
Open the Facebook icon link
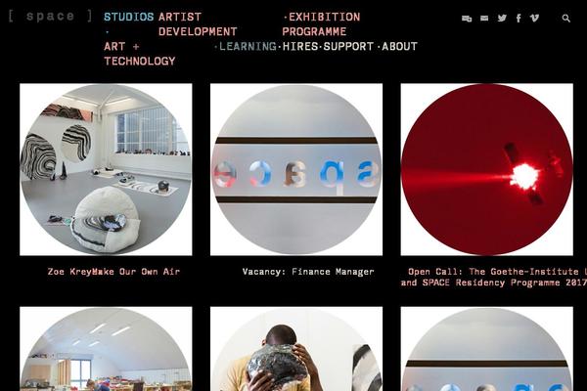519,18
